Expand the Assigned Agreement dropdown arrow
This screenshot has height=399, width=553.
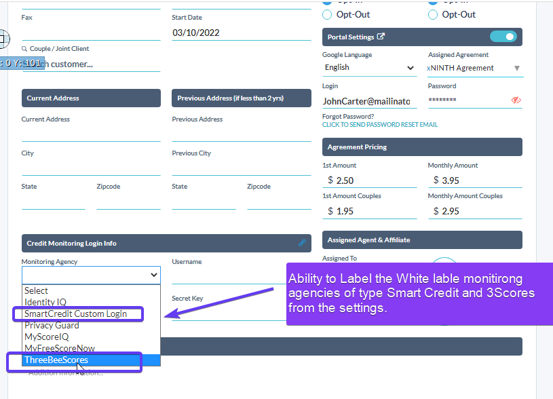516,68
